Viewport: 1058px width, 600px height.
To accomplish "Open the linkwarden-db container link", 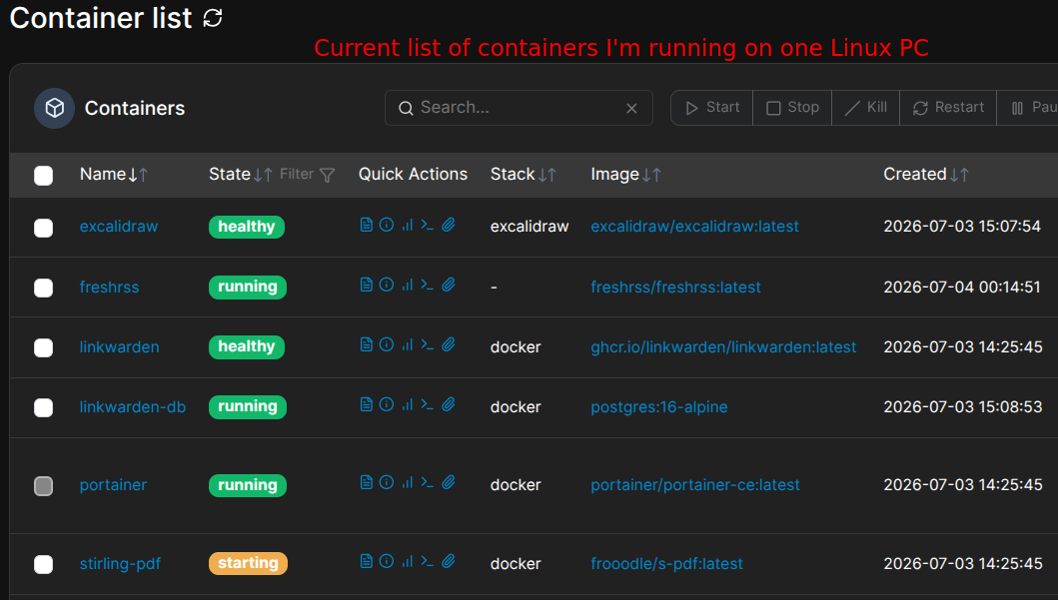I will [132, 407].
